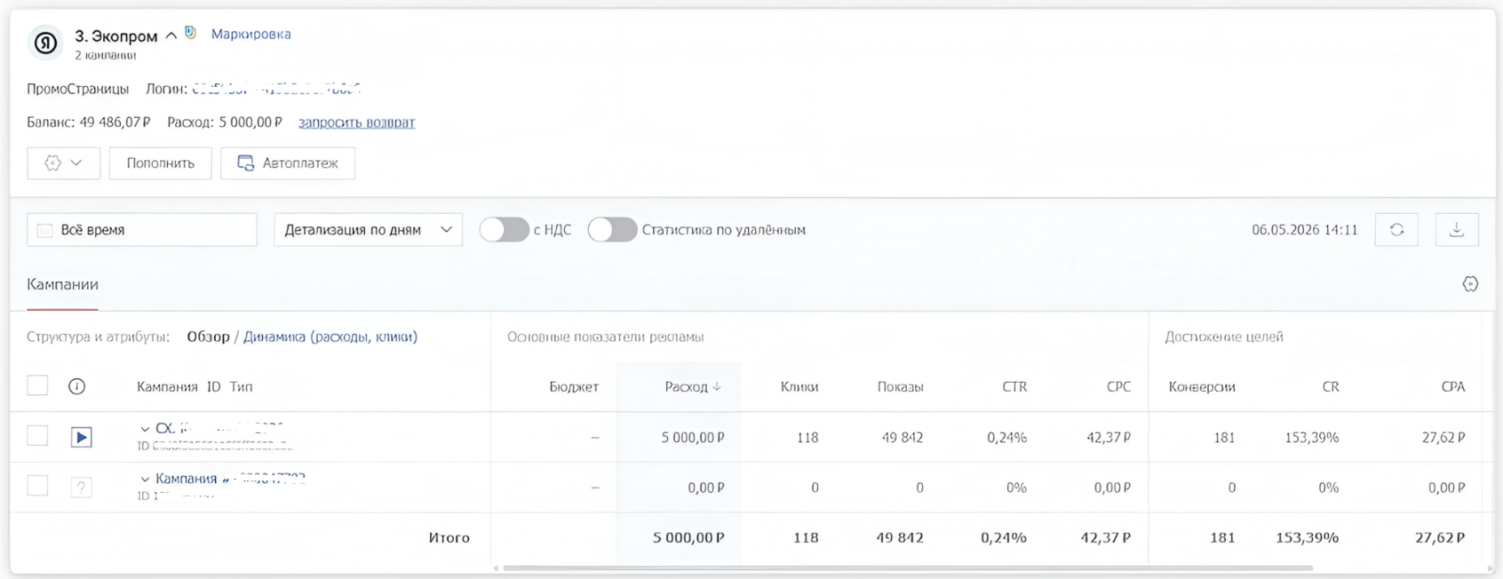Screen dimensions: 1503x579
Task: Click the download report icon
Action: (x=1457, y=230)
